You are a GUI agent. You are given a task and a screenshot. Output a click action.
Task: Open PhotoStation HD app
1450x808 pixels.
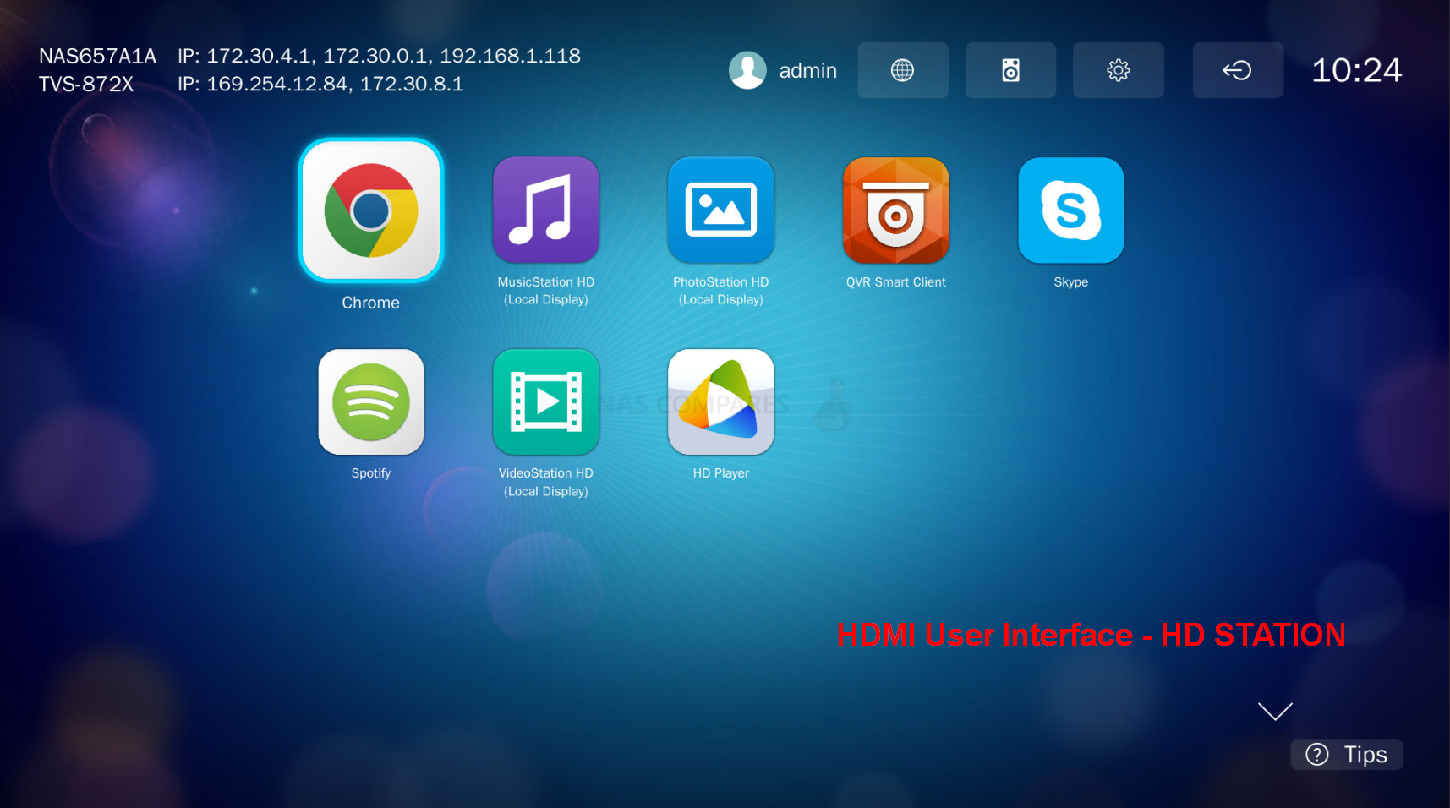click(721, 210)
